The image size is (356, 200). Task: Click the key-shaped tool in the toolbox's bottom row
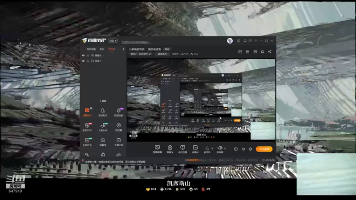[x=87, y=155]
